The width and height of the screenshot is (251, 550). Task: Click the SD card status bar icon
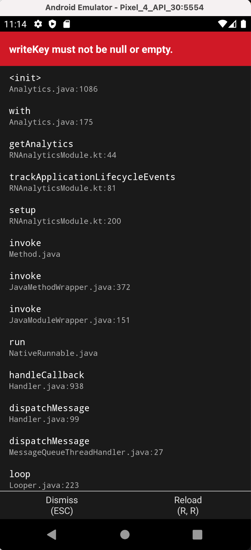pos(67,24)
